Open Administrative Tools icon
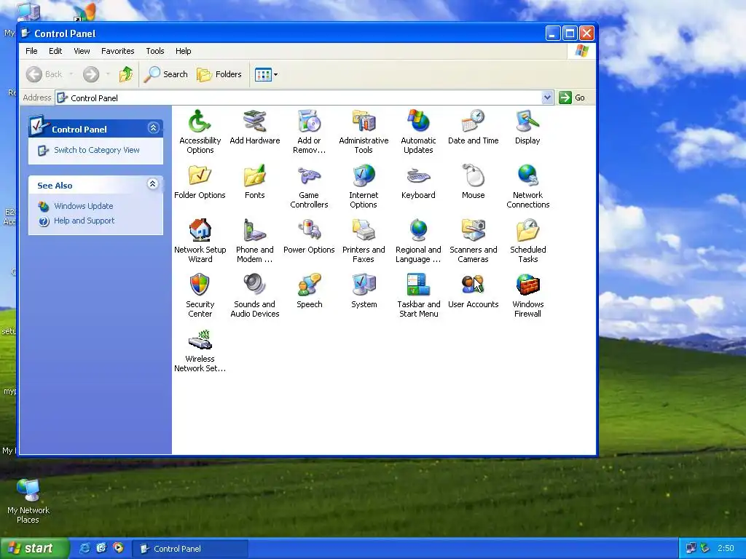 (364, 132)
